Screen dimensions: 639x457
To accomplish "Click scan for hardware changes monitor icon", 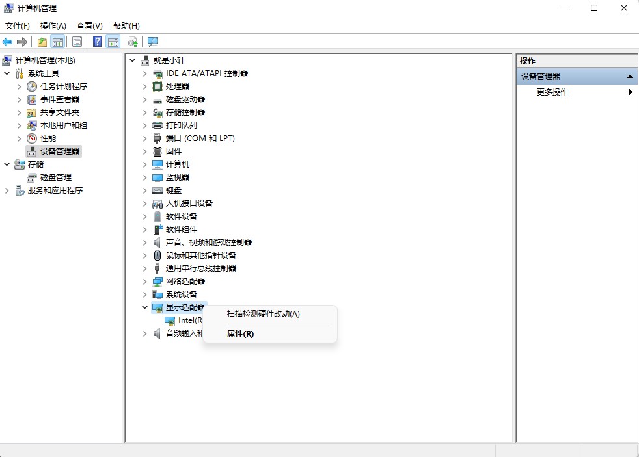I will tap(153, 42).
